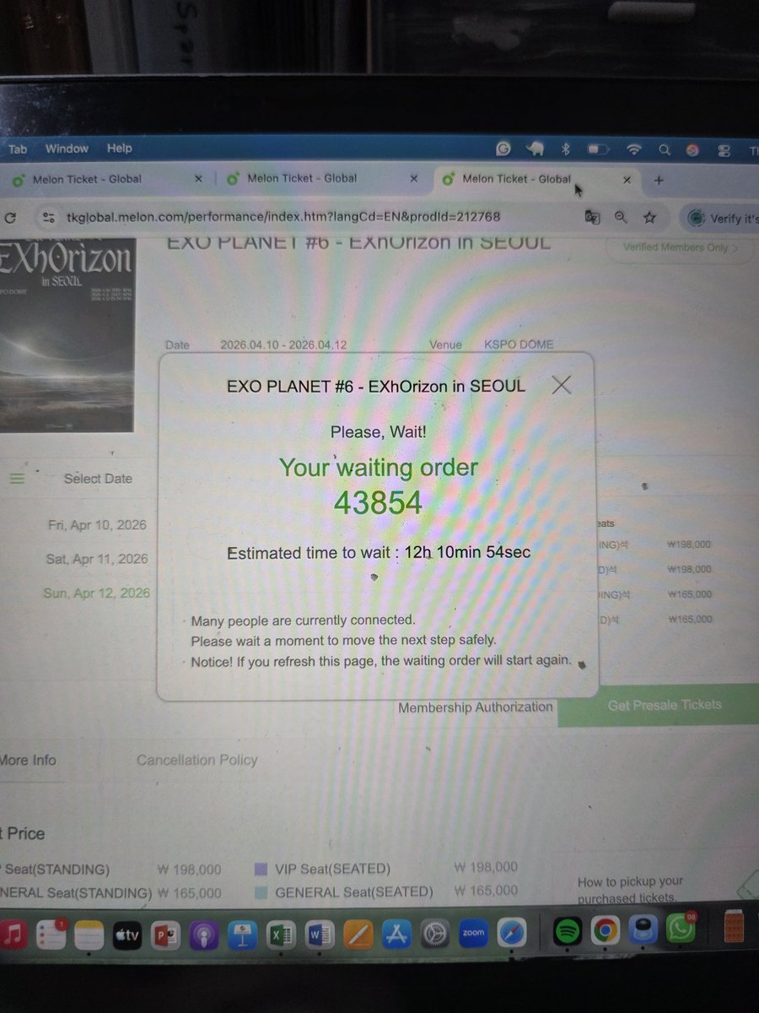The width and height of the screenshot is (759, 1013).
Task: Bookmark this page with the star icon
Action: tap(649, 217)
